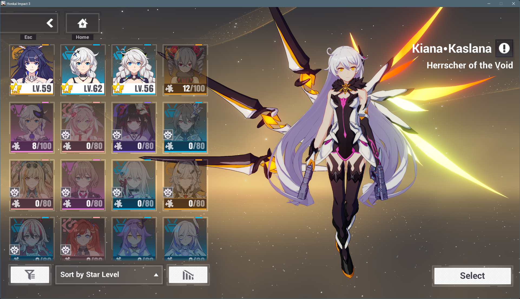Choose the white-and-red-haired valkyrie in bottom row
Screen dimensions: 520x299
32,239
